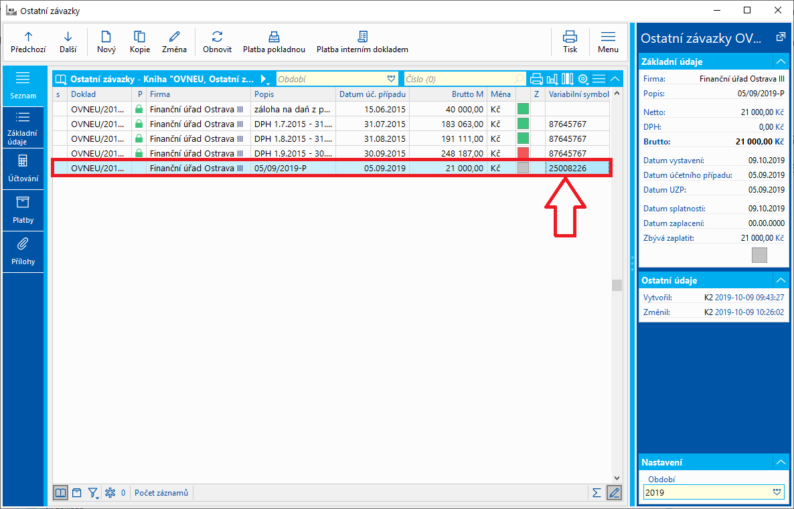Collapse the list header with chevron up
This screenshot has height=509, width=794.
(x=615, y=79)
